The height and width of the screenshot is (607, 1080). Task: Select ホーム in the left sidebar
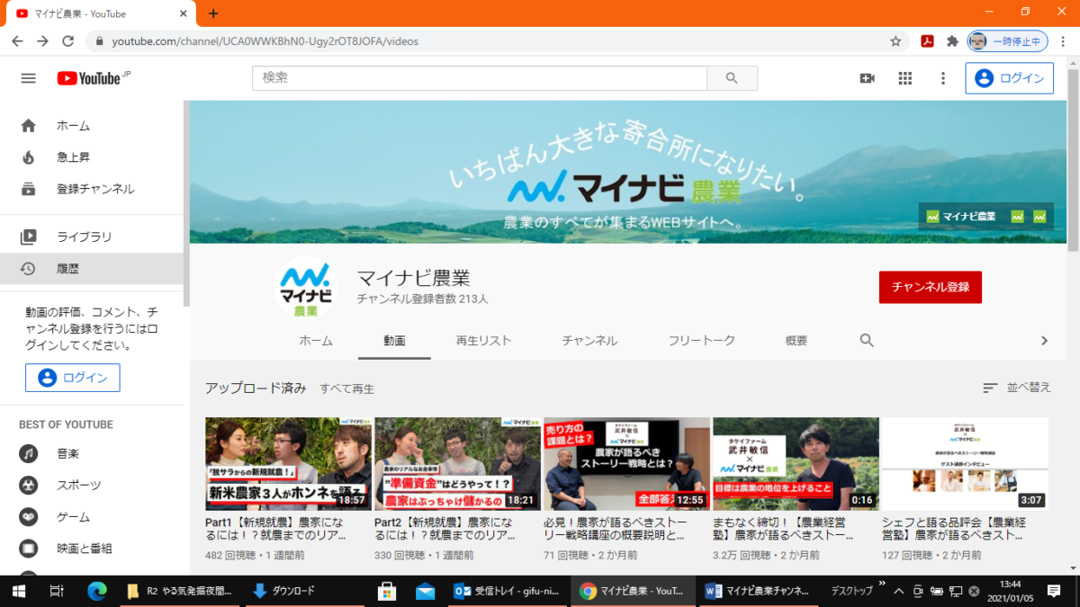pos(94,126)
